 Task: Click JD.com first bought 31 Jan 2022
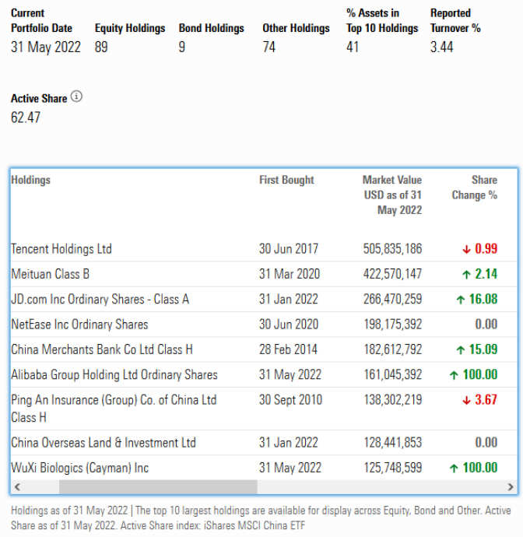tap(289, 299)
